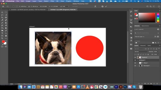
Task: Select the Path Selection tool
Action: tap(6, 33)
